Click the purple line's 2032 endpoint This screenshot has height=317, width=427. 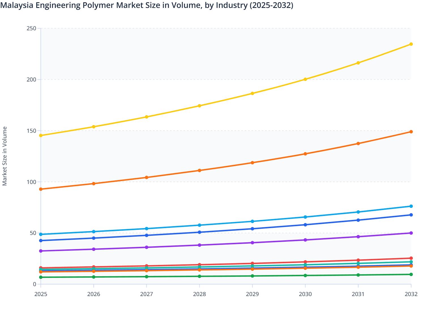tap(411, 233)
